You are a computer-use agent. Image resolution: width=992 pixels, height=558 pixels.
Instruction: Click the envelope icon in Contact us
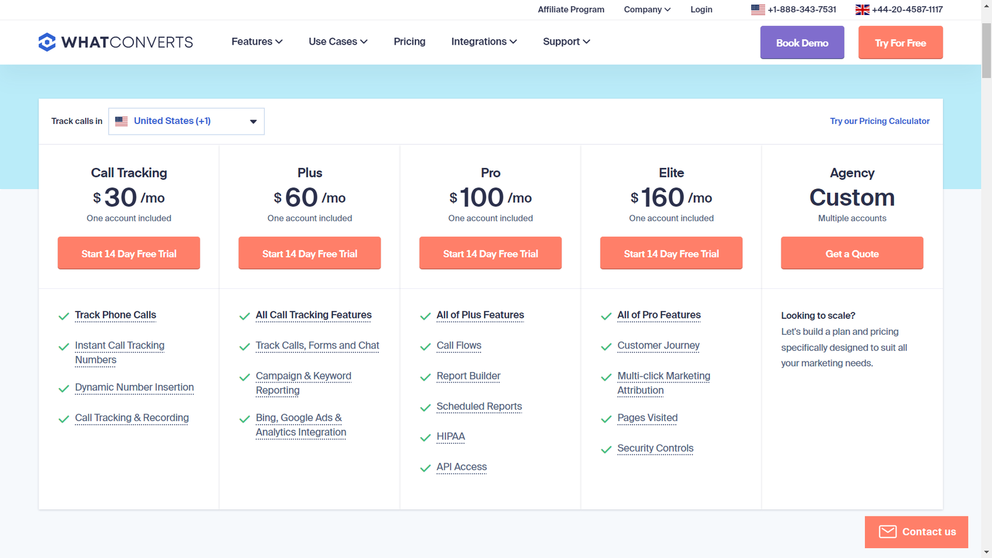[888, 532]
